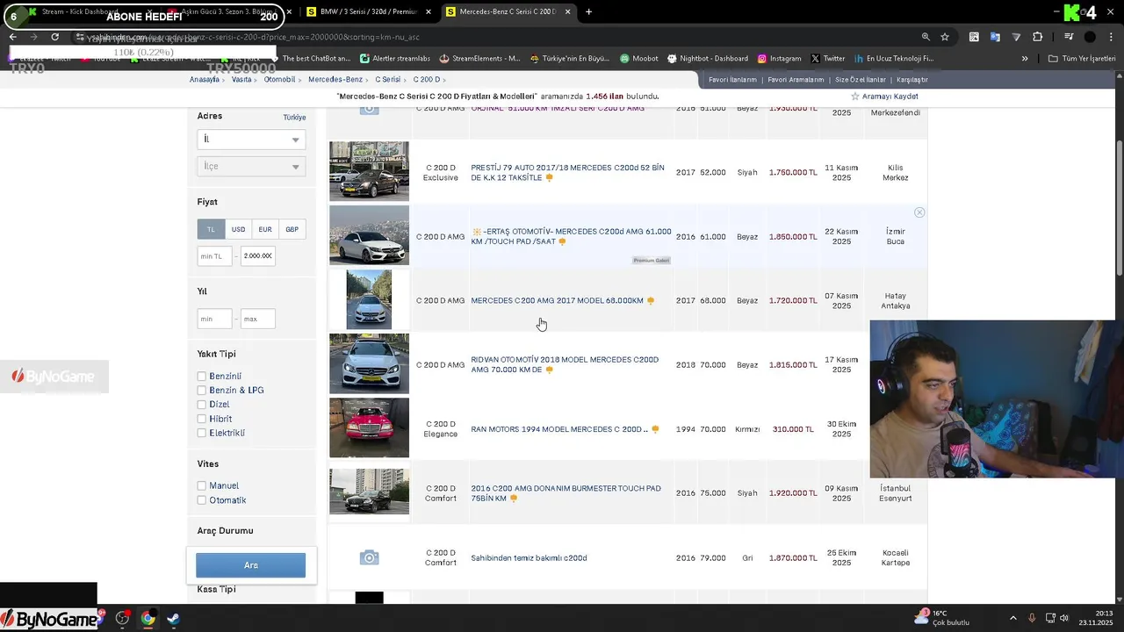Click the min TL price field

[x=215, y=255]
